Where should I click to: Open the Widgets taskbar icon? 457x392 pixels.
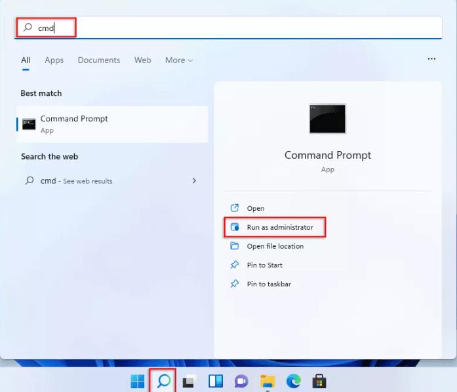coord(216,381)
